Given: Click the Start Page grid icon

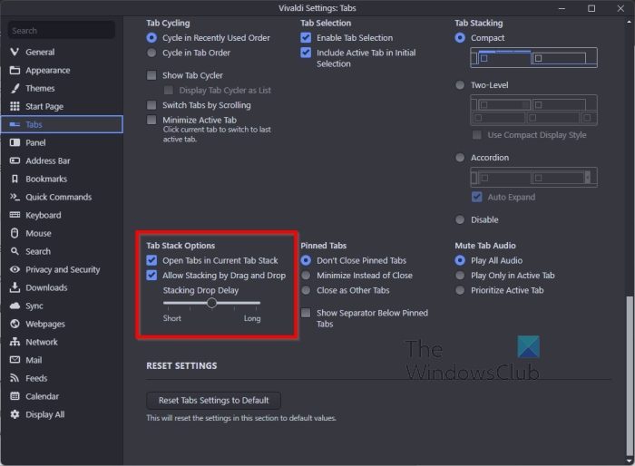Looking at the screenshot, I should pyautogui.click(x=15, y=106).
